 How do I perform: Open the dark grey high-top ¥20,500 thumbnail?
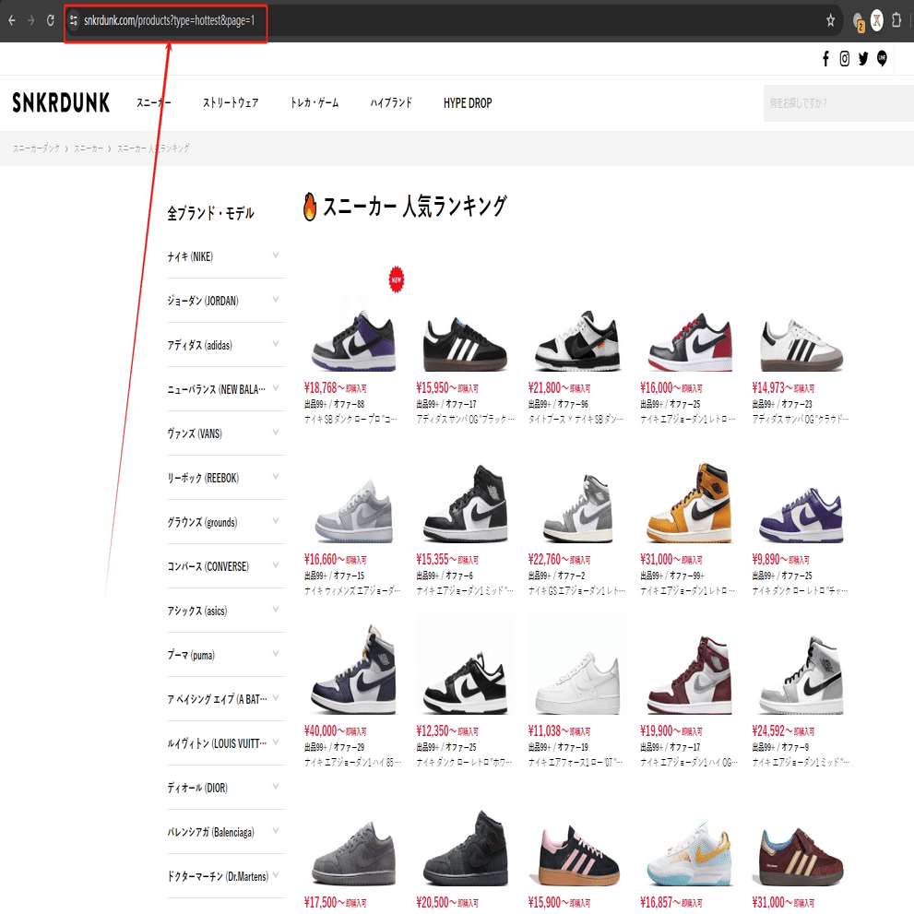465,849
